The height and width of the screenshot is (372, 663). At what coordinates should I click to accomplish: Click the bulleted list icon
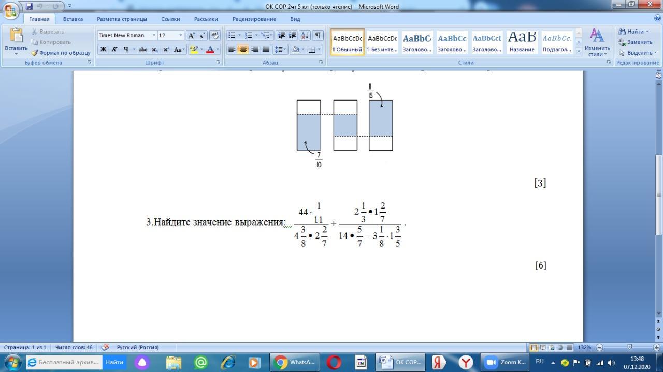(x=232, y=35)
